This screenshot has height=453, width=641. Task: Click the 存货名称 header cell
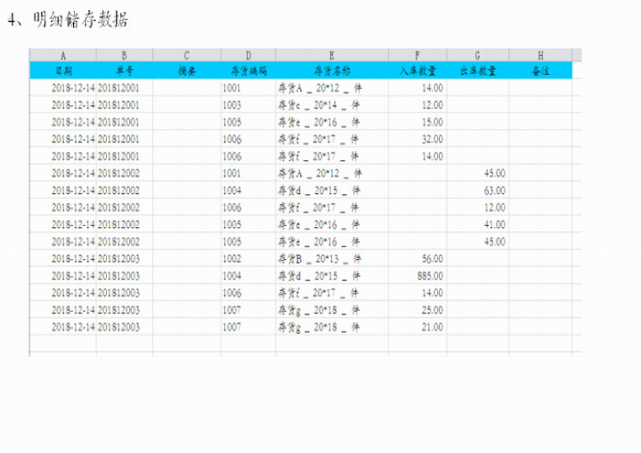[x=332, y=71]
